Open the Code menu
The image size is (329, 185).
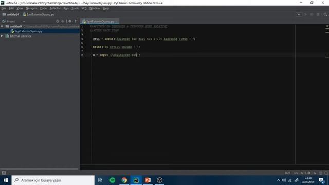[x=43, y=8]
